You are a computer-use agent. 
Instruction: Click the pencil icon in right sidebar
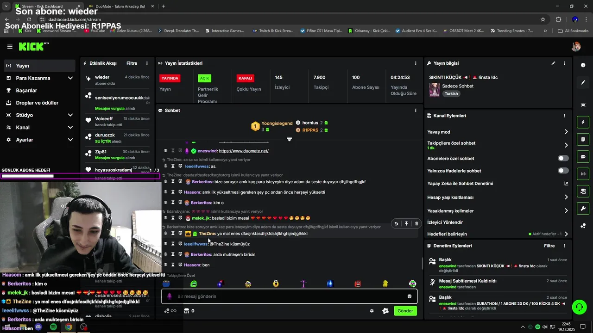point(583,82)
